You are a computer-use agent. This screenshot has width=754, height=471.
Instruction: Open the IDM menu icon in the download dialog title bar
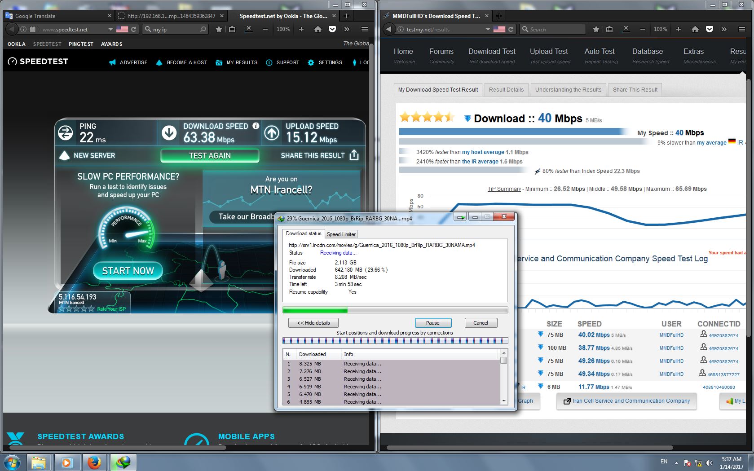point(460,217)
